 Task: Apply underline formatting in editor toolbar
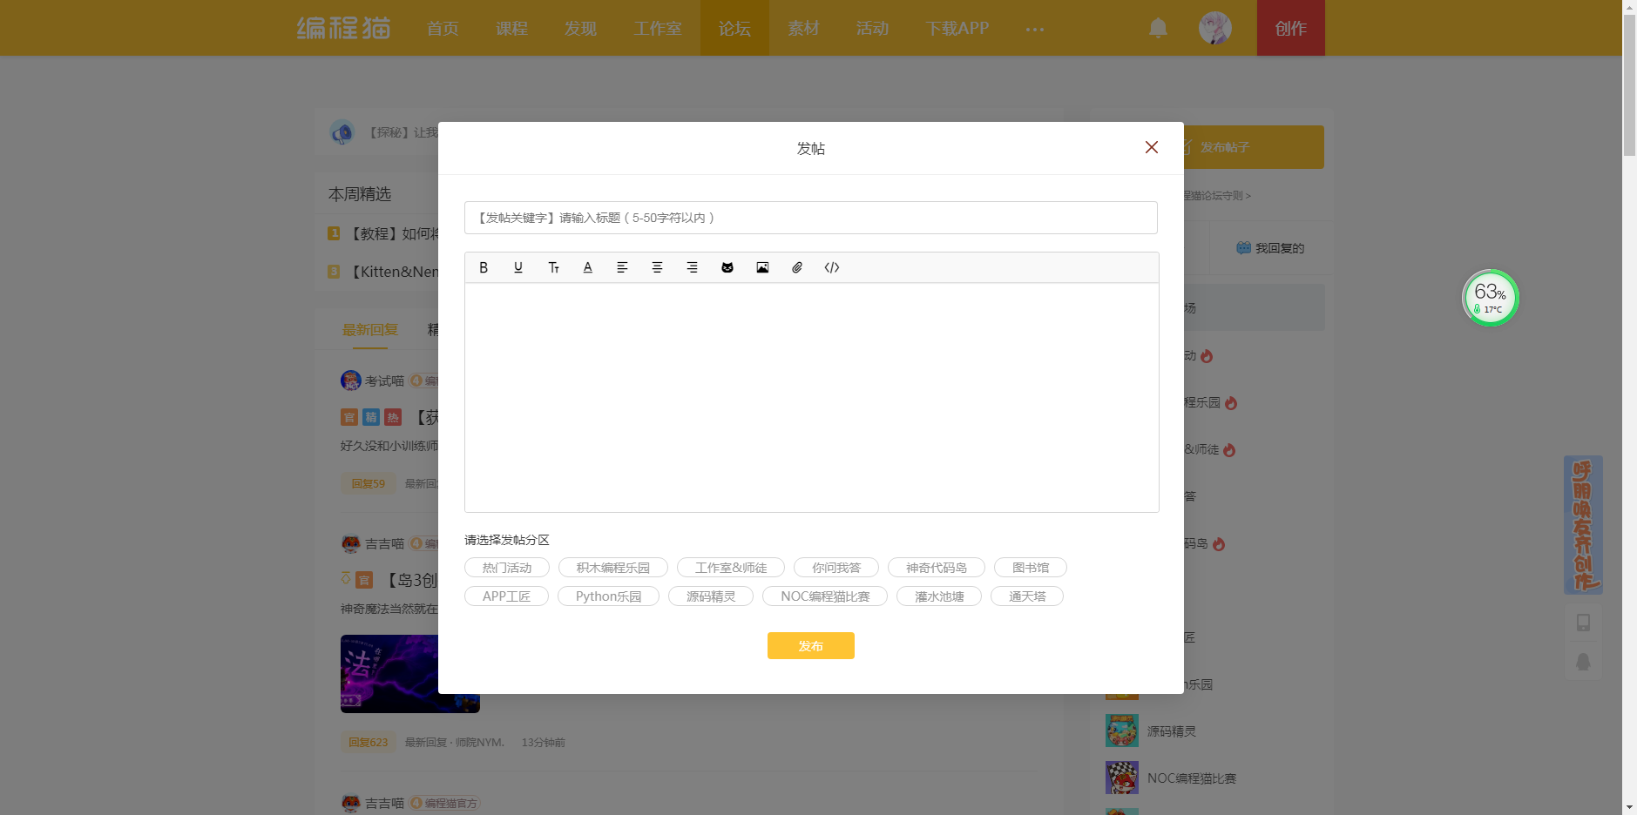coord(518,267)
